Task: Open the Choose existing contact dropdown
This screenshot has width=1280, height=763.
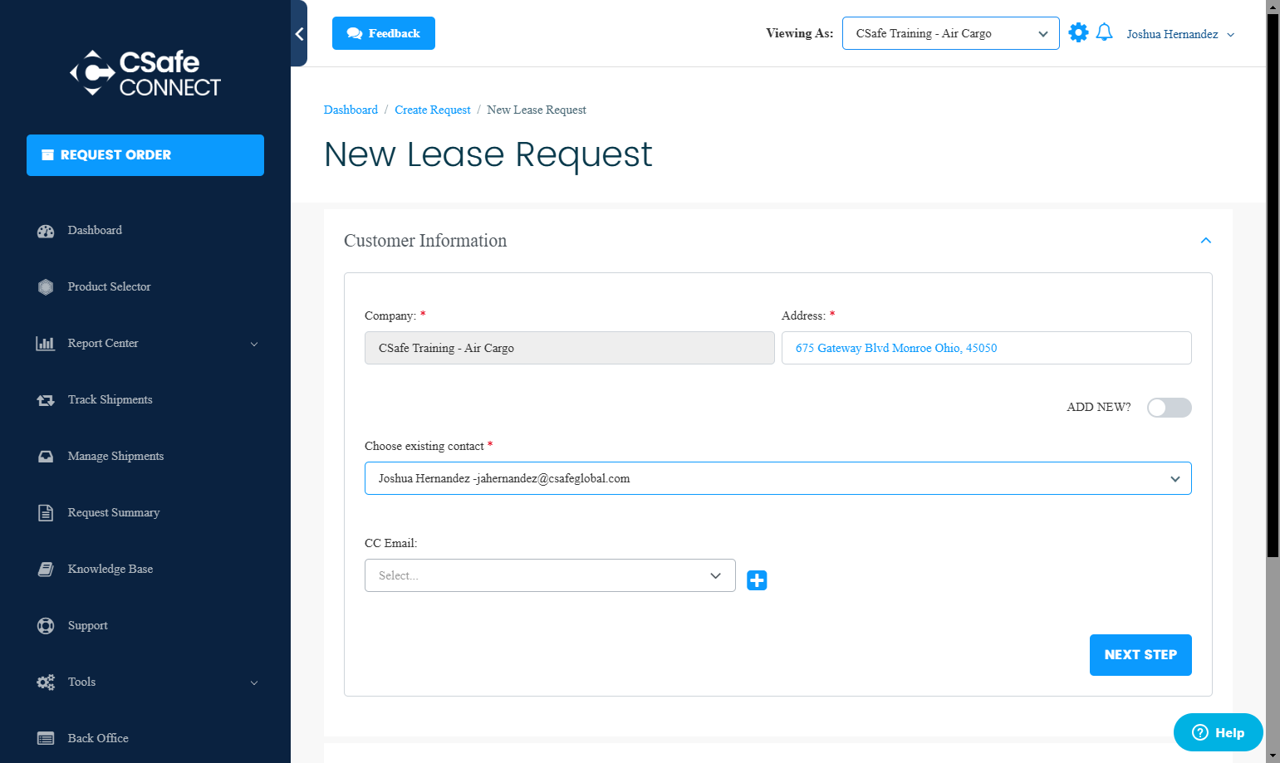Action: click(778, 478)
